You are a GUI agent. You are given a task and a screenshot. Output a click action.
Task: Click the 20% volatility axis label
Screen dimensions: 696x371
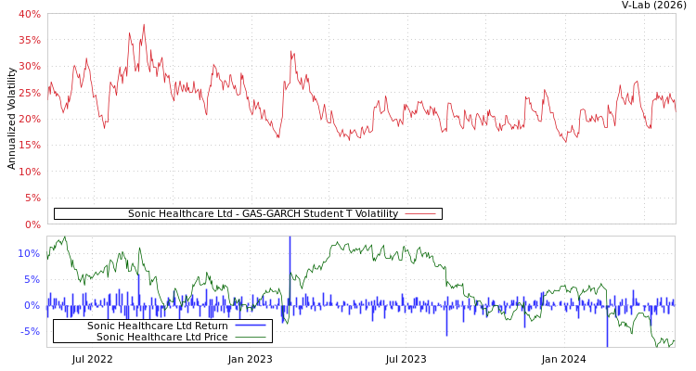[x=30, y=119]
